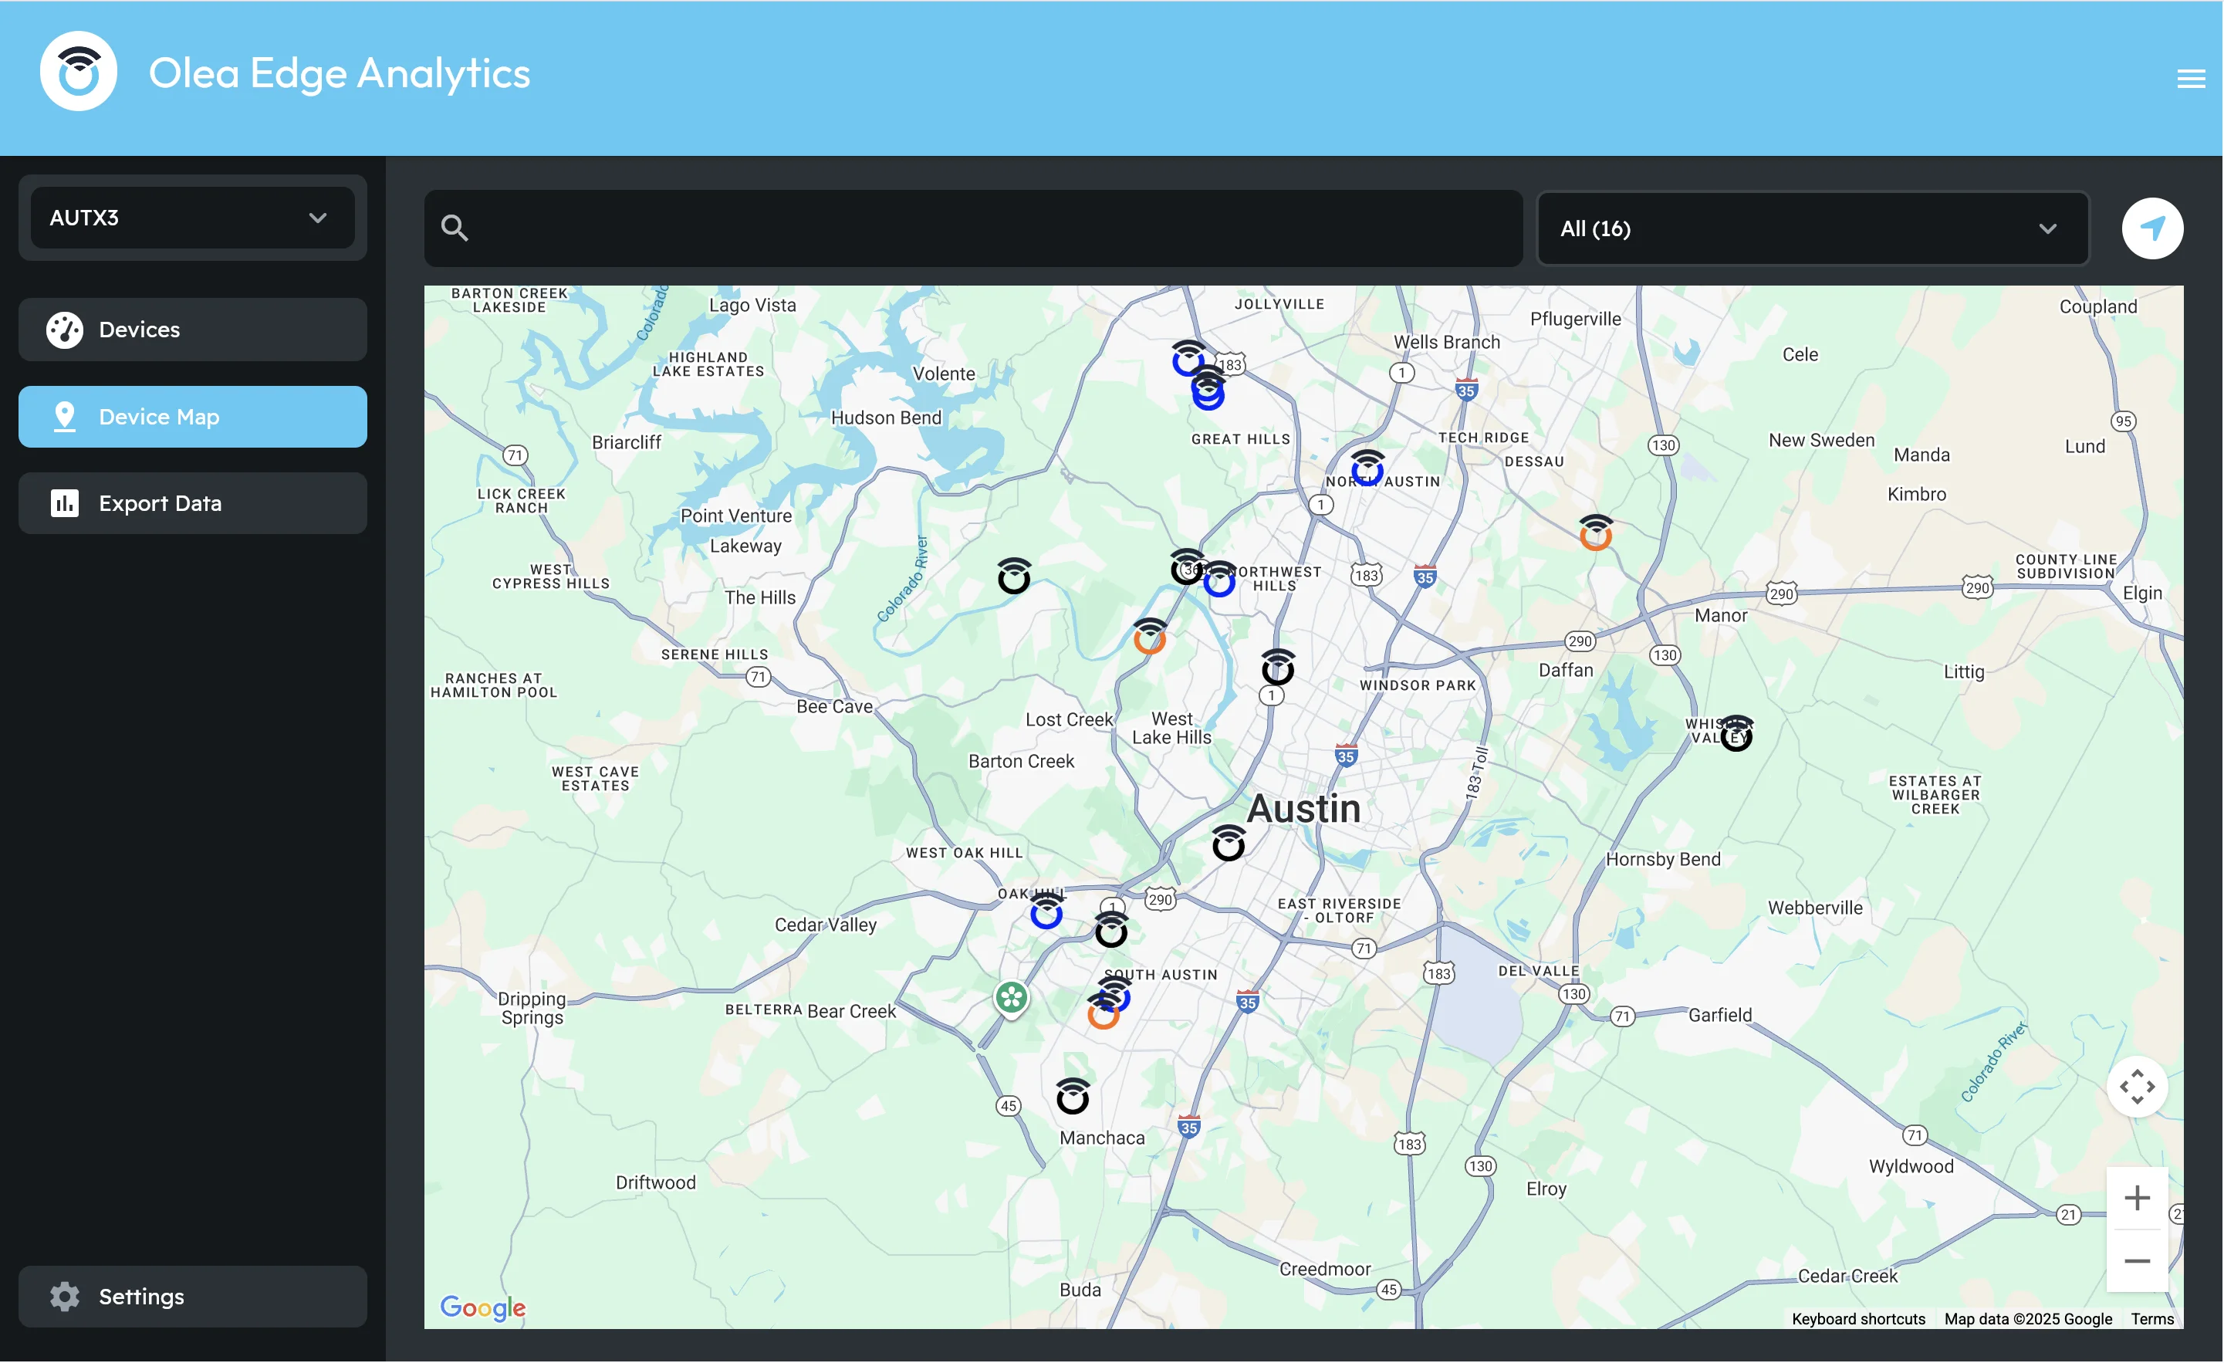Select the Devices sidebar icon

(x=64, y=330)
